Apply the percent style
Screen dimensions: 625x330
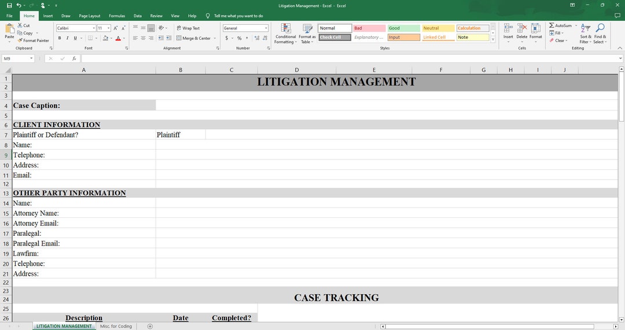pos(239,38)
